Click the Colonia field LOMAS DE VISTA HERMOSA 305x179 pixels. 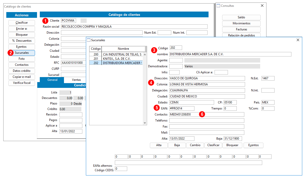(x=207, y=84)
